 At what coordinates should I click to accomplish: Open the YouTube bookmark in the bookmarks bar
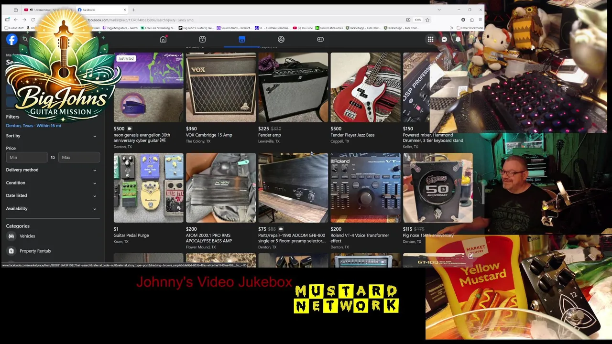[x=304, y=28]
